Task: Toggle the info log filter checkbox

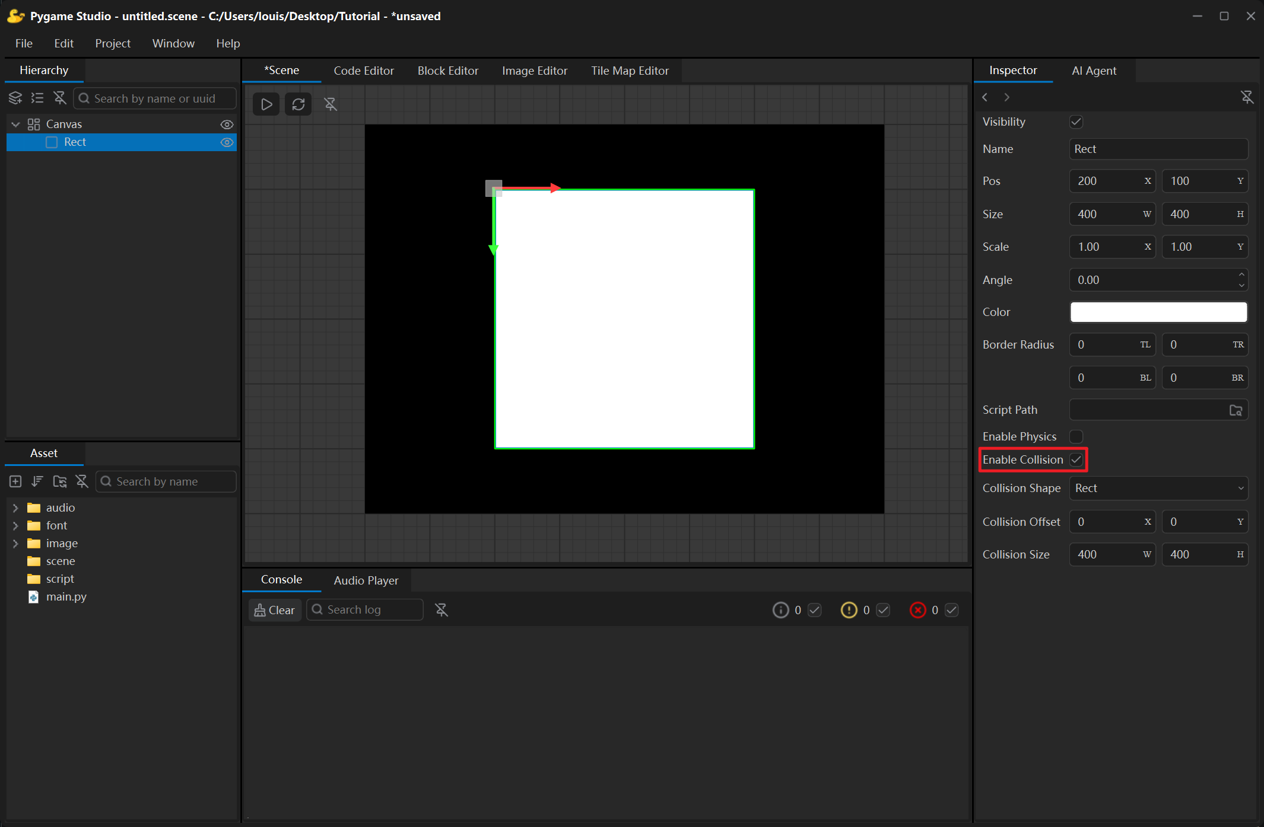Action: [815, 610]
